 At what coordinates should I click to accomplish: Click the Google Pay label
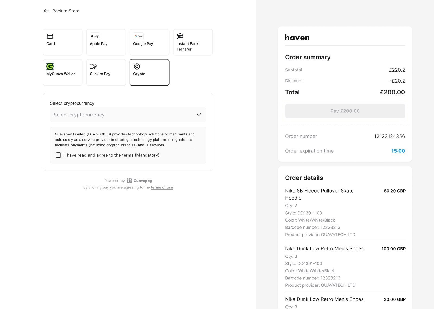pyautogui.click(x=143, y=44)
